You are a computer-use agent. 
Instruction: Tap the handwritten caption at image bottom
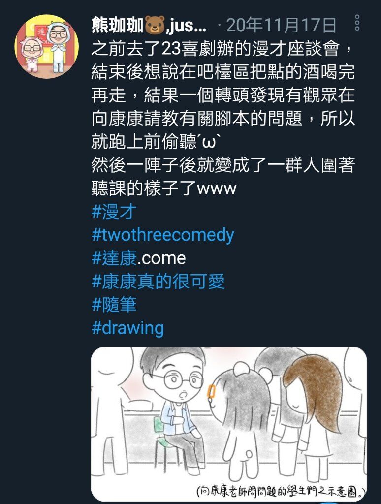281,491
